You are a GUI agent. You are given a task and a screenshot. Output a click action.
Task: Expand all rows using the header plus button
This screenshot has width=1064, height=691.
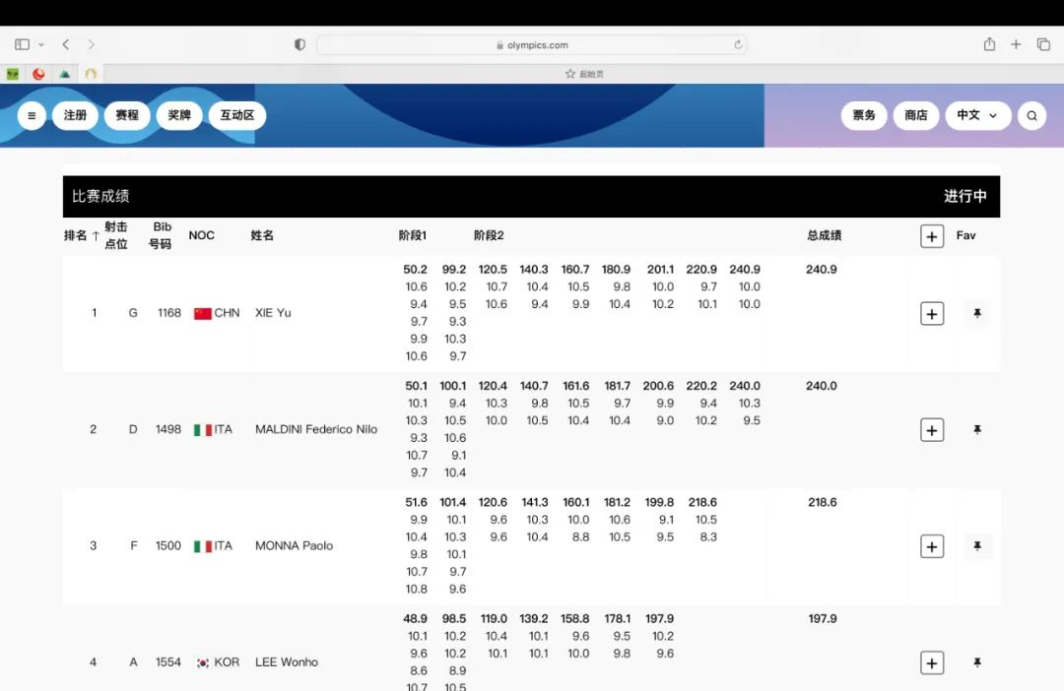932,236
